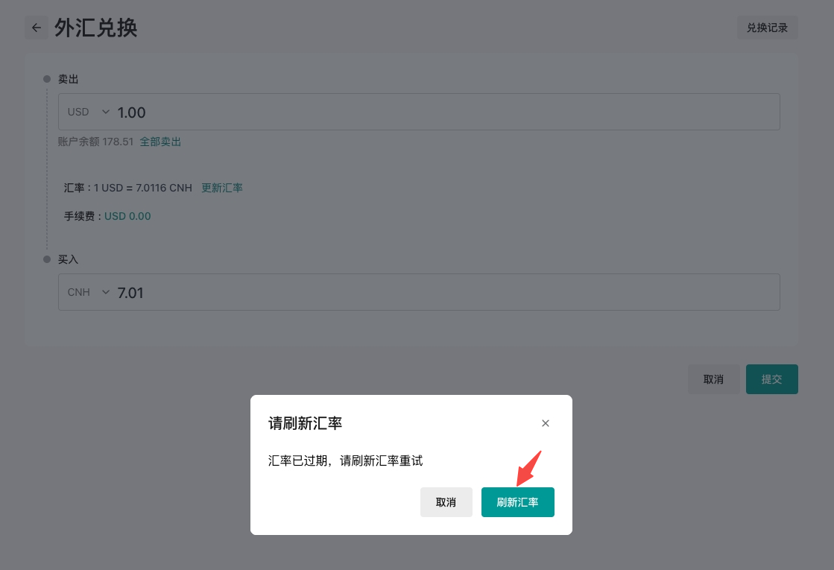Image resolution: width=834 pixels, height=570 pixels.
Task: Click the 刷新汇率 button in dialog
Action: pyautogui.click(x=517, y=502)
